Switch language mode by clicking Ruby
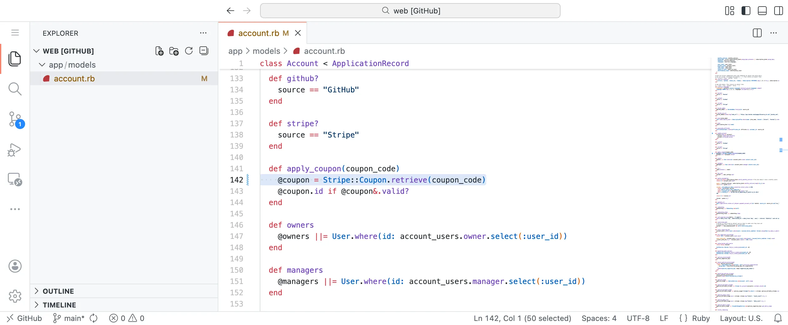The image size is (788, 325). [x=701, y=318]
